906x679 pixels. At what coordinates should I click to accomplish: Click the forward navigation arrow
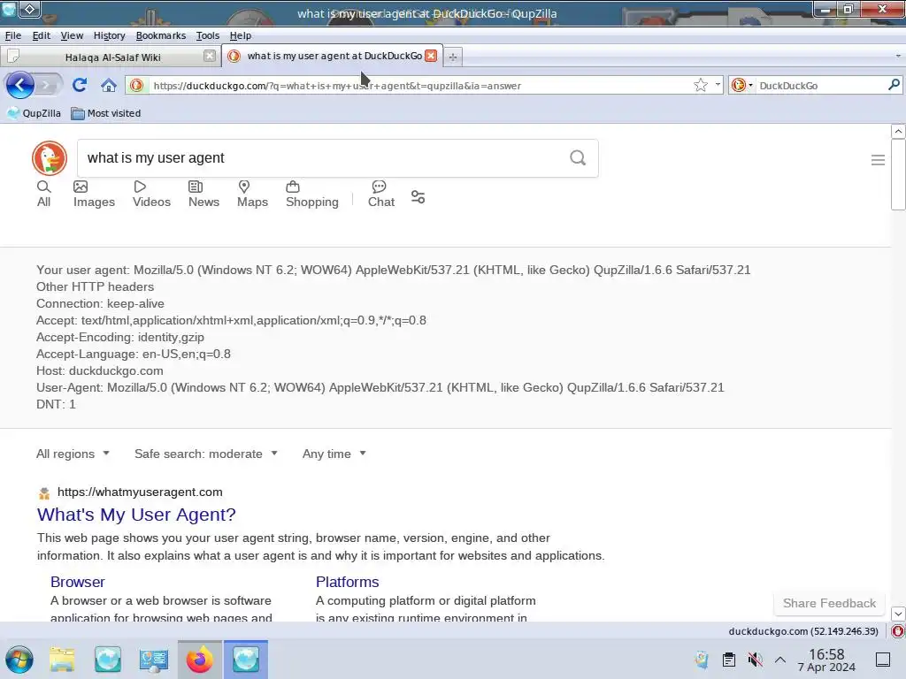pos(49,86)
